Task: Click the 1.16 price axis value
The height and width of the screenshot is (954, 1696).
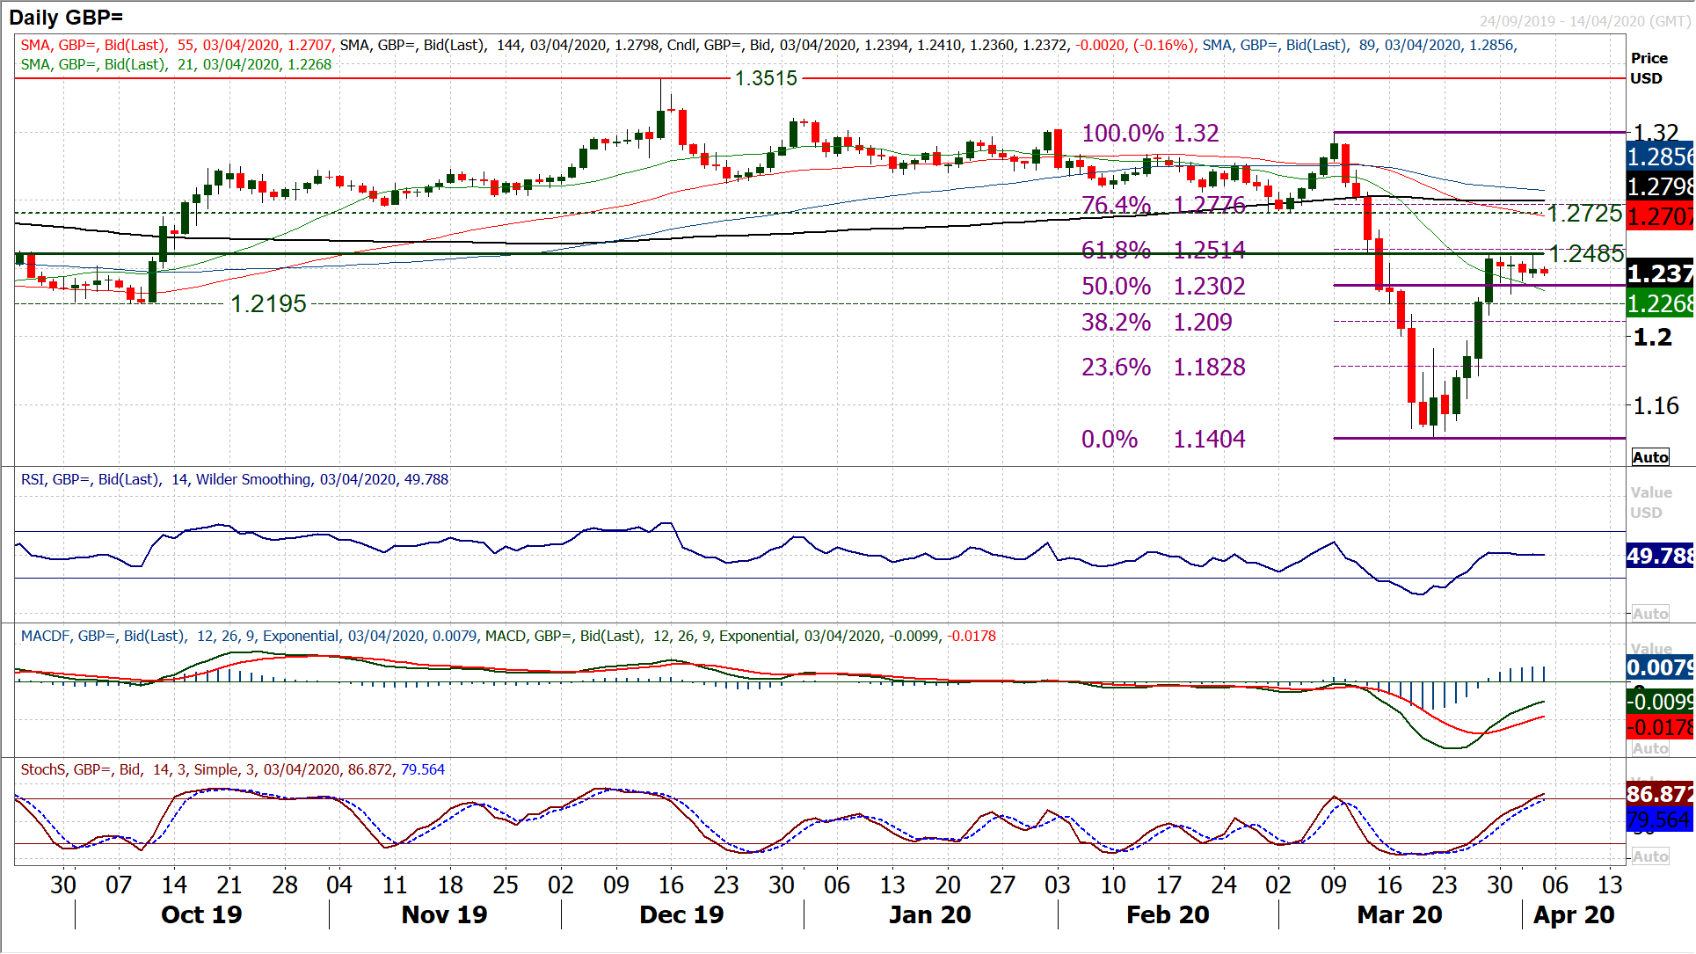Action: coord(1656,406)
